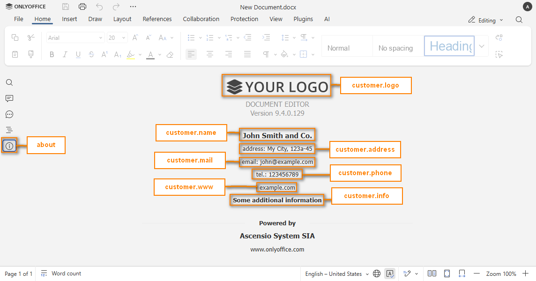This screenshot has height=281, width=536.
Task: Toggle fit to width view
Action: [x=462, y=274]
